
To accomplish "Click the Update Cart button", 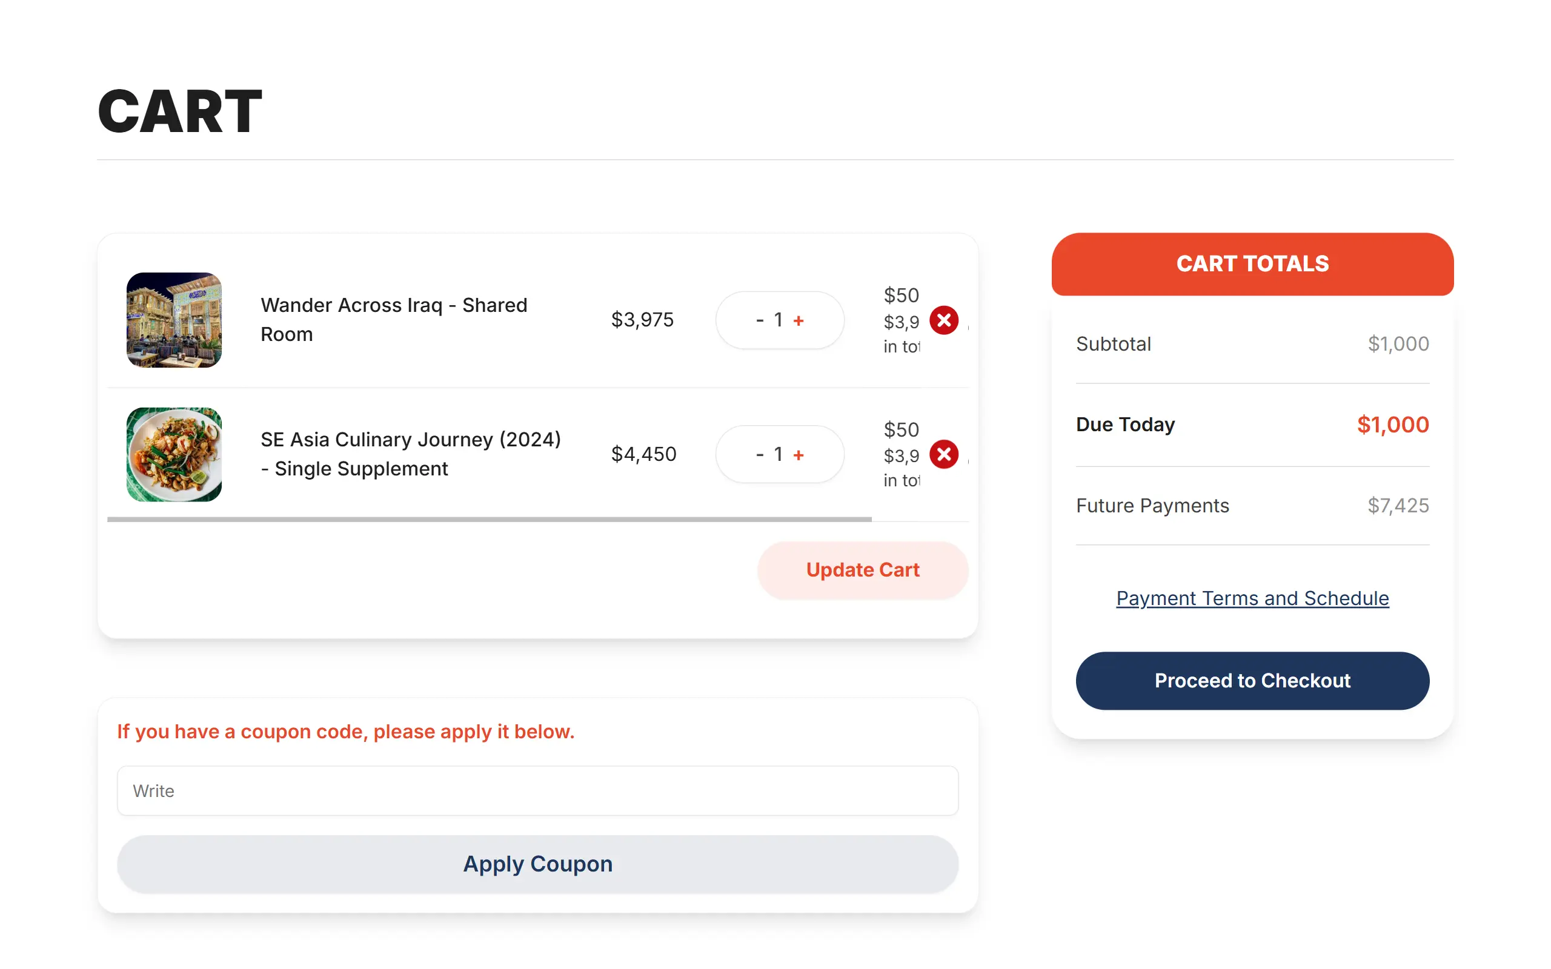I will (x=862, y=570).
